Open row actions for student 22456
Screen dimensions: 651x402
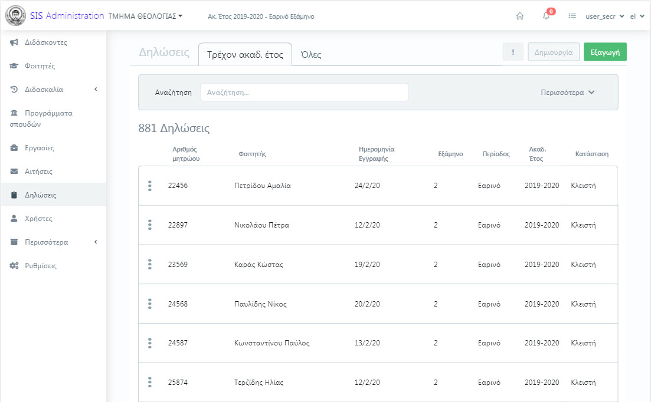[150, 186]
